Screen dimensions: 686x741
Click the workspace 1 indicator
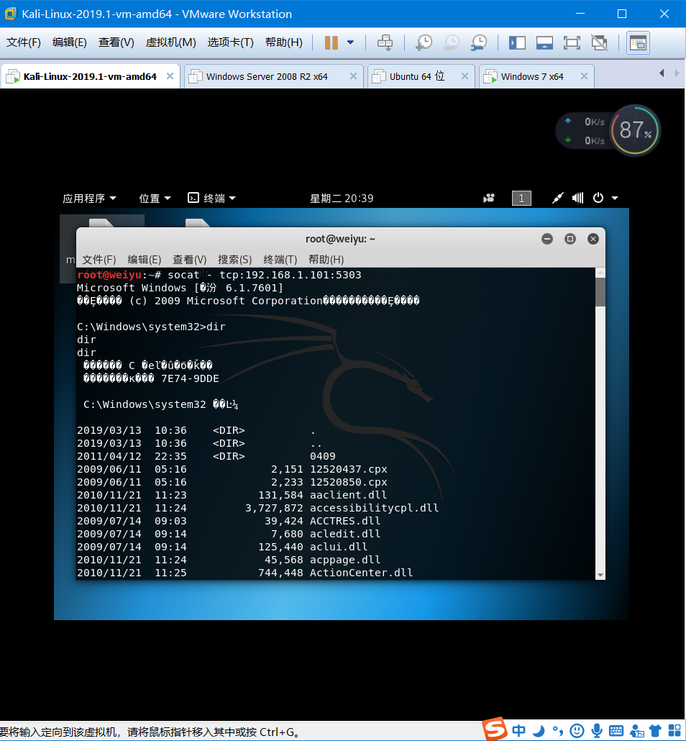pyautogui.click(x=521, y=198)
